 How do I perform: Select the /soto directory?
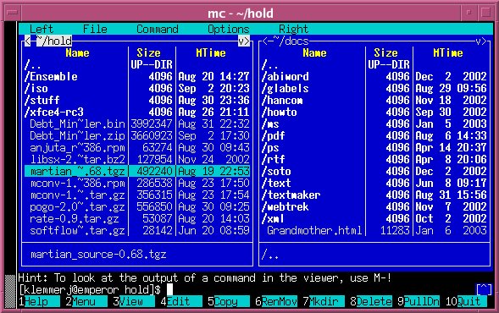tap(374, 171)
